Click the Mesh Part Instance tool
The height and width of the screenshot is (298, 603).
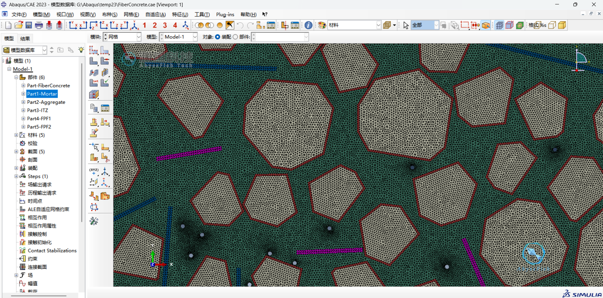point(94,61)
